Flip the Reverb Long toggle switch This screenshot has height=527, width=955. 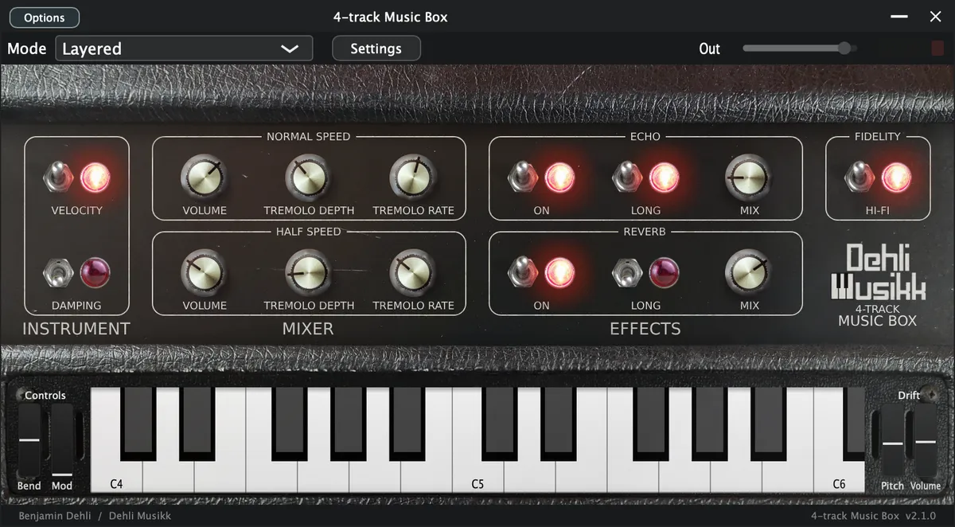point(626,273)
